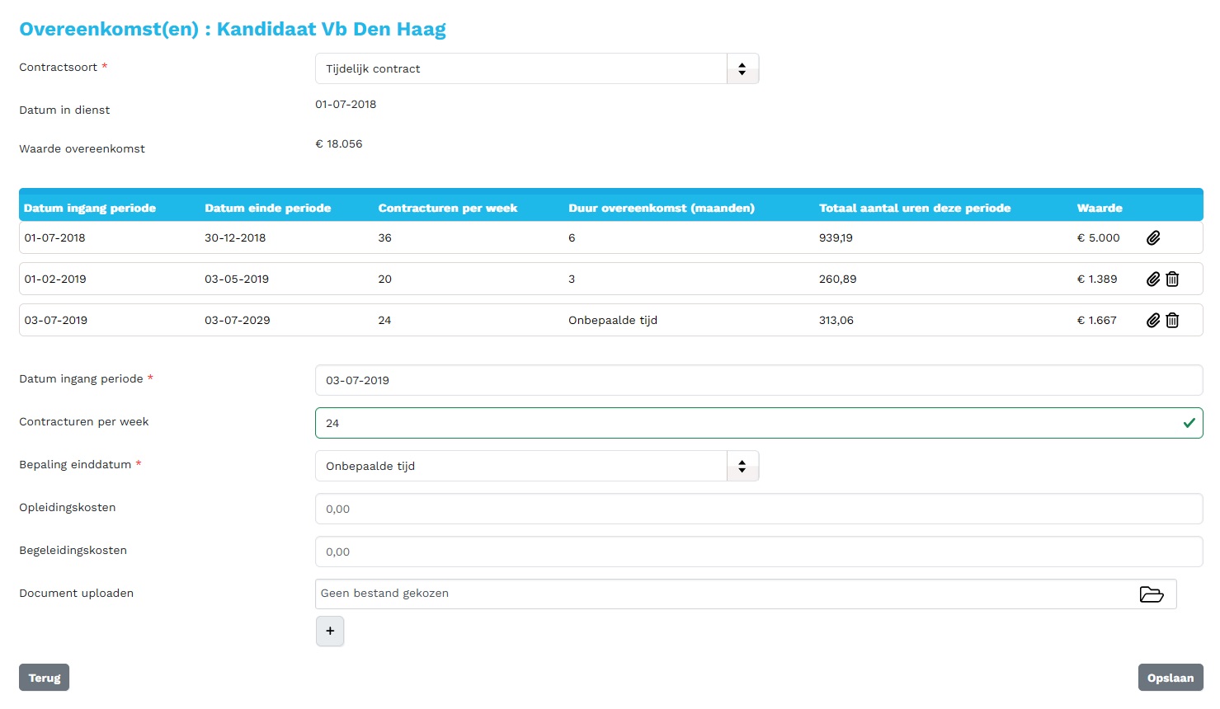Select the 03-07-2029 end date cell
This screenshot has width=1220, height=709.
(238, 320)
